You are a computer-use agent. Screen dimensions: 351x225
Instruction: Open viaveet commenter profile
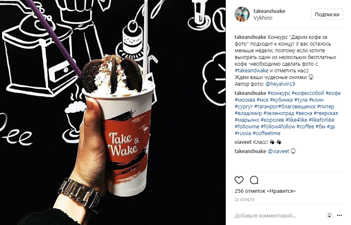click(243, 142)
